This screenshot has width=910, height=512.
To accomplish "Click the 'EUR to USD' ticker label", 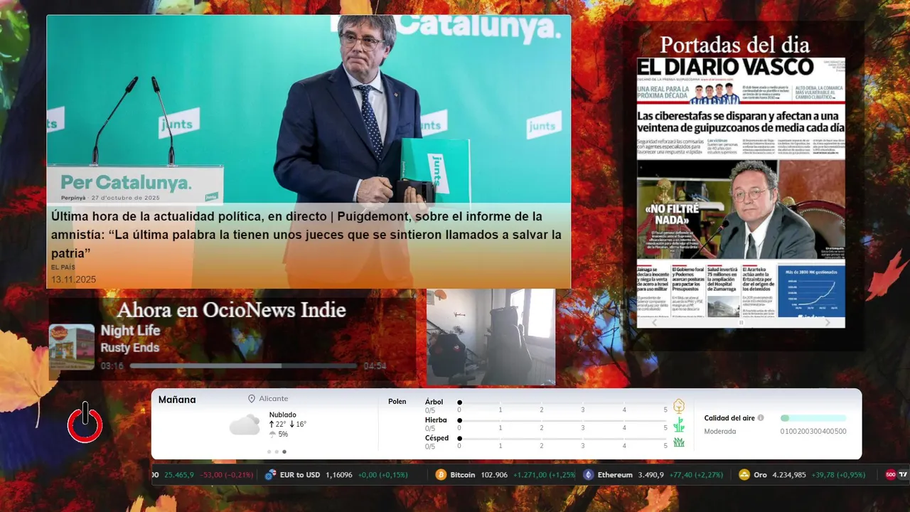I will pyautogui.click(x=300, y=475).
